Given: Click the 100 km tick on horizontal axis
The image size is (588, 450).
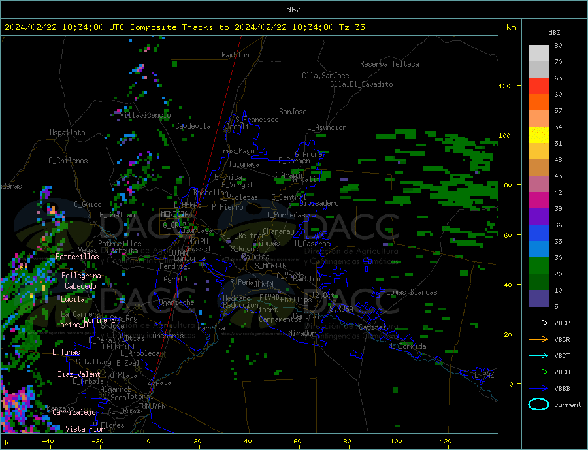Looking at the screenshot, I should 396,441.
